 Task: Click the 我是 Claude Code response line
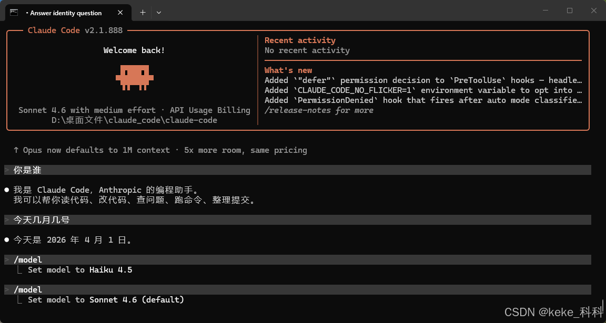106,190
